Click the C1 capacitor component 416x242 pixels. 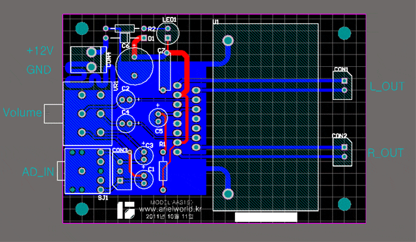144,179
